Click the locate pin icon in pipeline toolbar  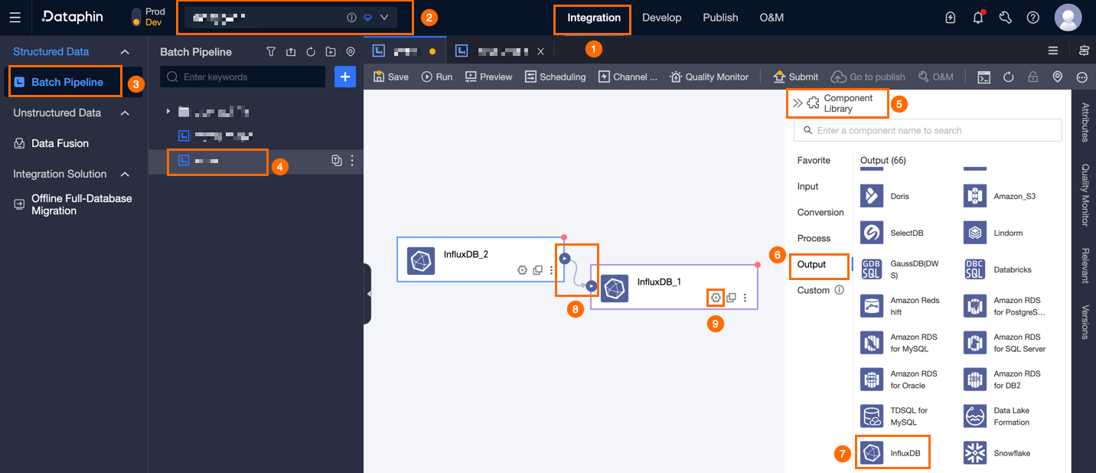pos(1058,77)
